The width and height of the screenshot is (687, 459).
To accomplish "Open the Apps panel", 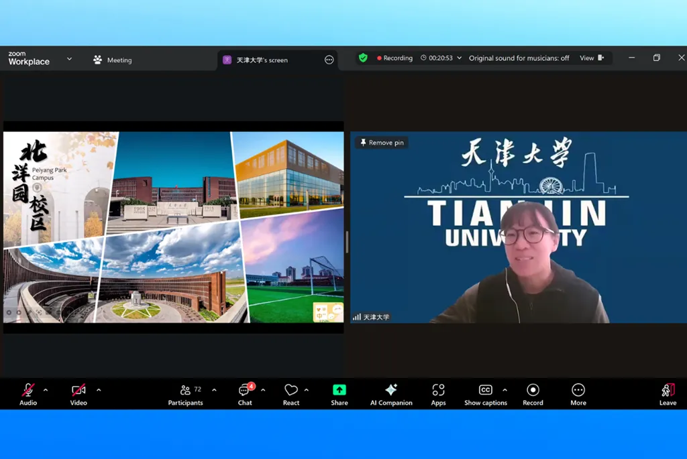I will tap(438, 394).
